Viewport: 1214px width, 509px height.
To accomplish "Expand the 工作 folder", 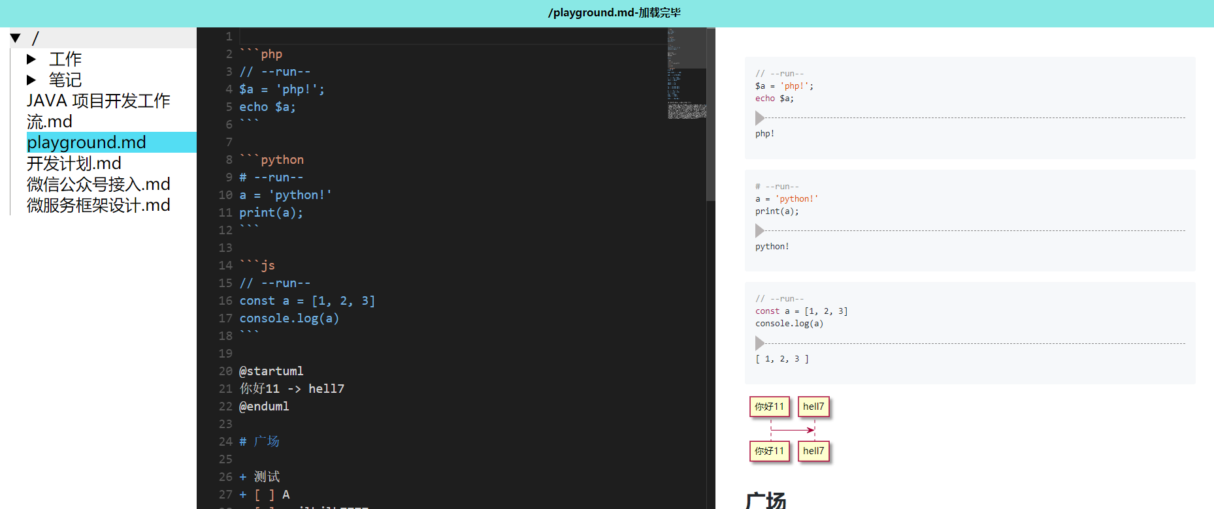I will pyautogui.click(x=31, y=59).
